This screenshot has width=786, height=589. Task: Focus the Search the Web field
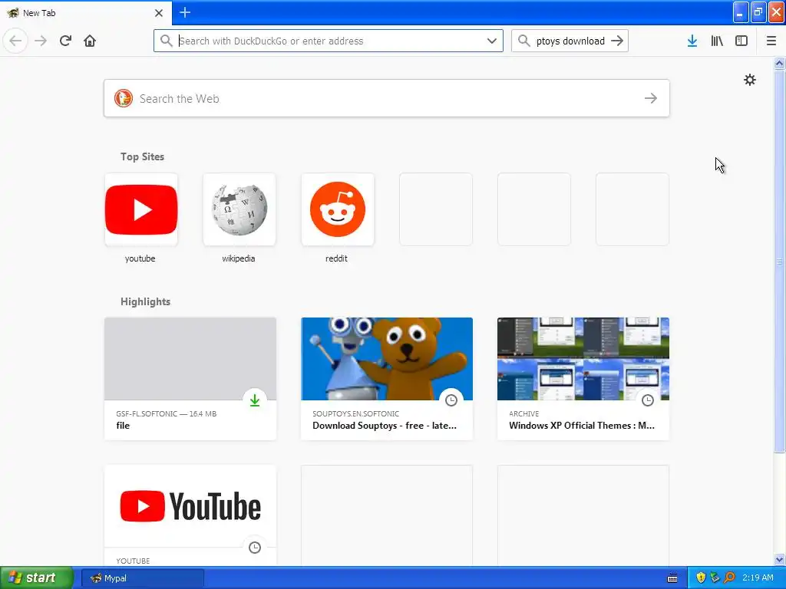click(x=387, y=98)
